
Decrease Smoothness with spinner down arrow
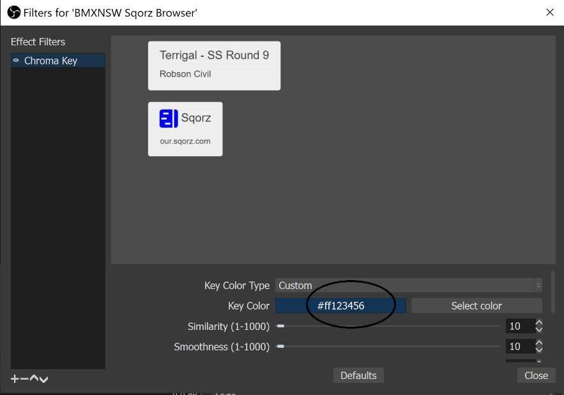point(539,350)
